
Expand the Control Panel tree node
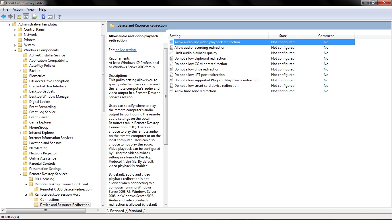point(15,30)
